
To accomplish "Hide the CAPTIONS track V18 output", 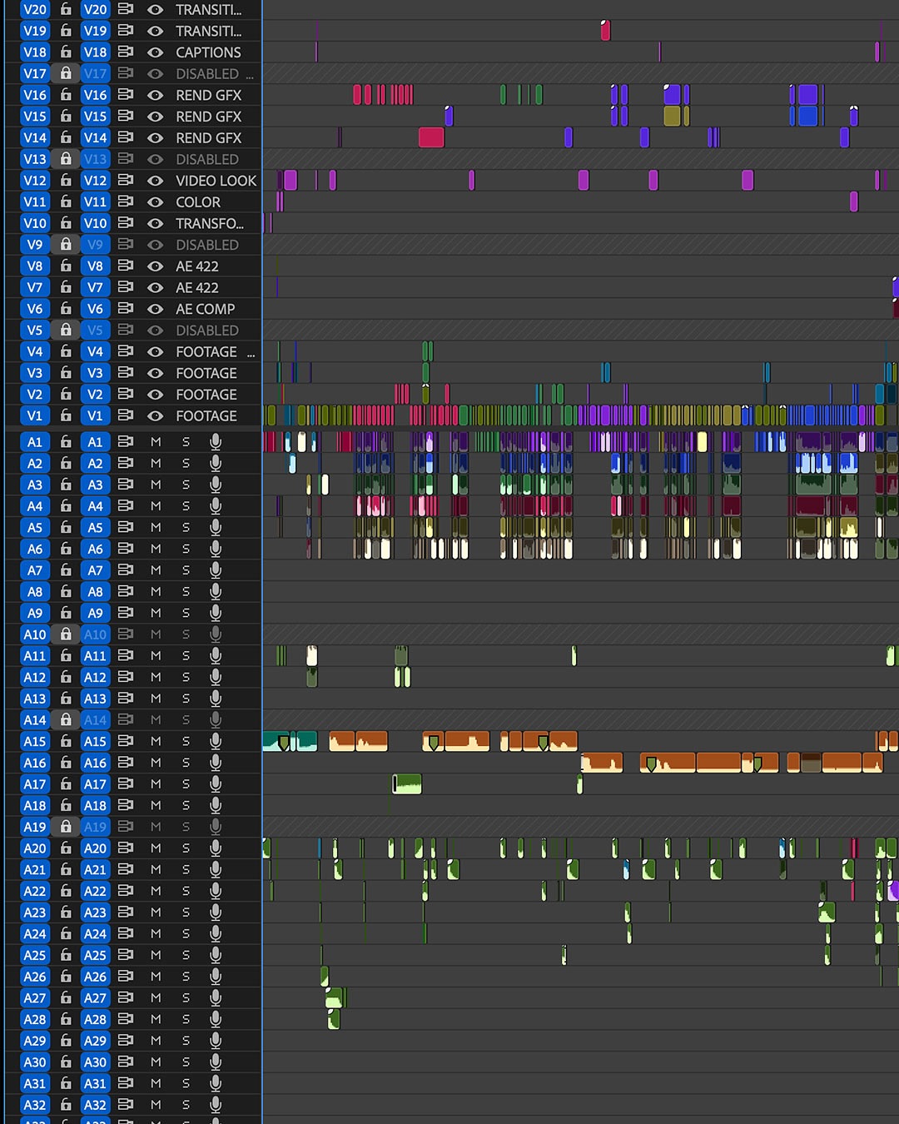I will pyautogui.click(x=155, y=52).
